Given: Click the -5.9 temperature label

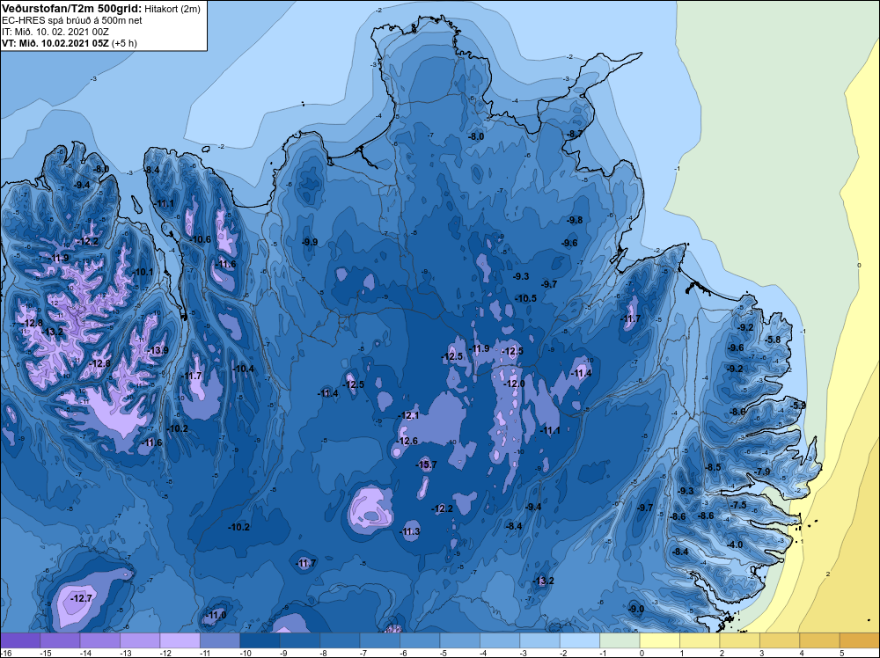Looking at the screenshot, I should 798,405.
